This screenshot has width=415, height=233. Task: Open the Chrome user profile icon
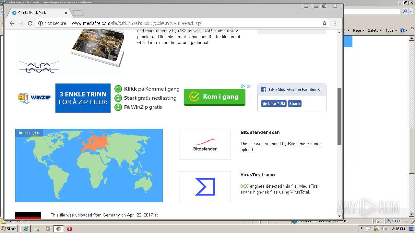coord(306,6)
